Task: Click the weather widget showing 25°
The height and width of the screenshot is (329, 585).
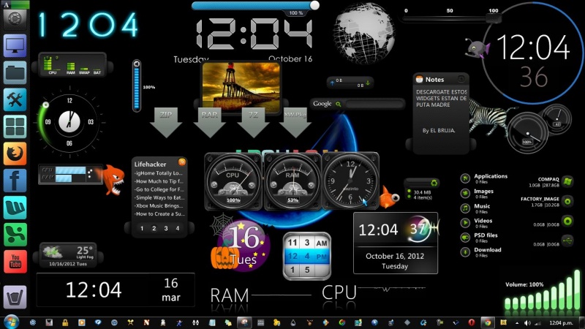Action: point(68,254)
